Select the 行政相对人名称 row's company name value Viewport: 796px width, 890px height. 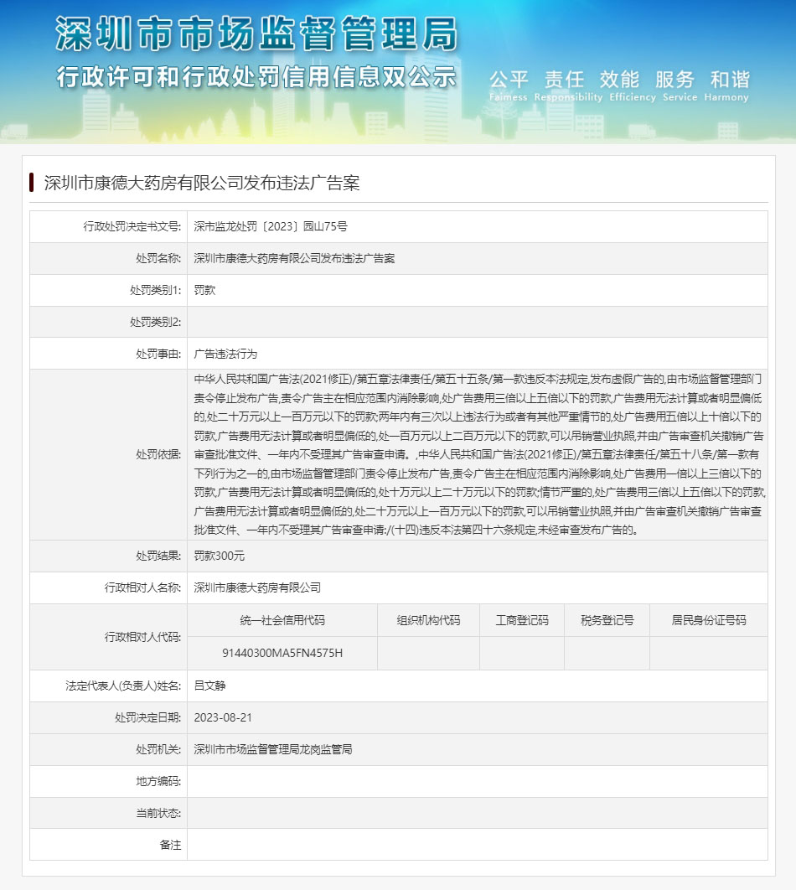(x=257, y=587)
